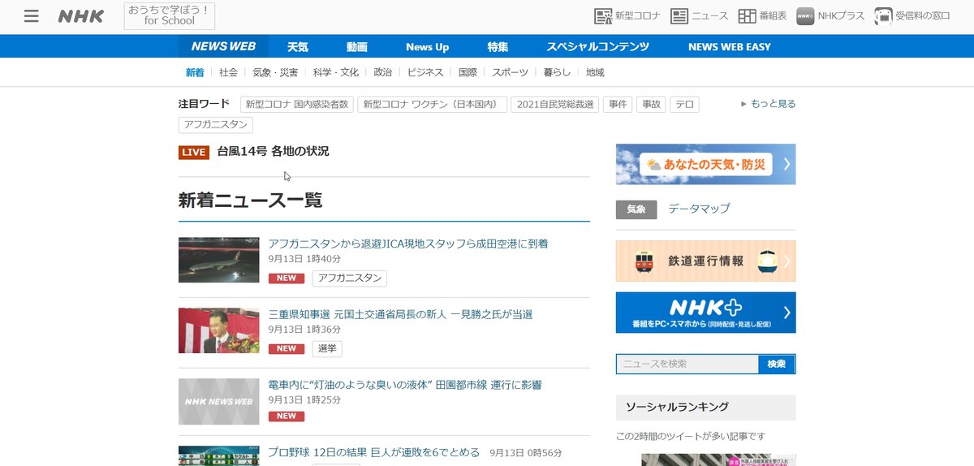Image resolution: width=974 pixels, height=466 pixels.
Task: Click the 新型コロナ ワクチン(日本国内) keyword tag
Action: pyautogui.click(x=433, y=104)
